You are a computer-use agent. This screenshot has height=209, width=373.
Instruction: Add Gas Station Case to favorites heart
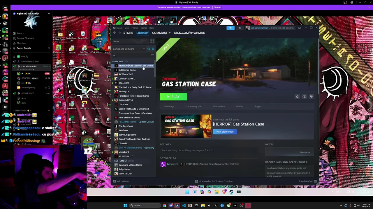click(x=311, y=97)
